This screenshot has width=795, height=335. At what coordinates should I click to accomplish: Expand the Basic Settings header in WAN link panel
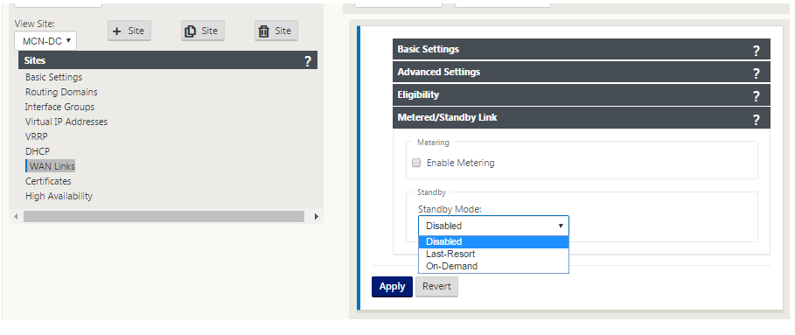(582, 49)
